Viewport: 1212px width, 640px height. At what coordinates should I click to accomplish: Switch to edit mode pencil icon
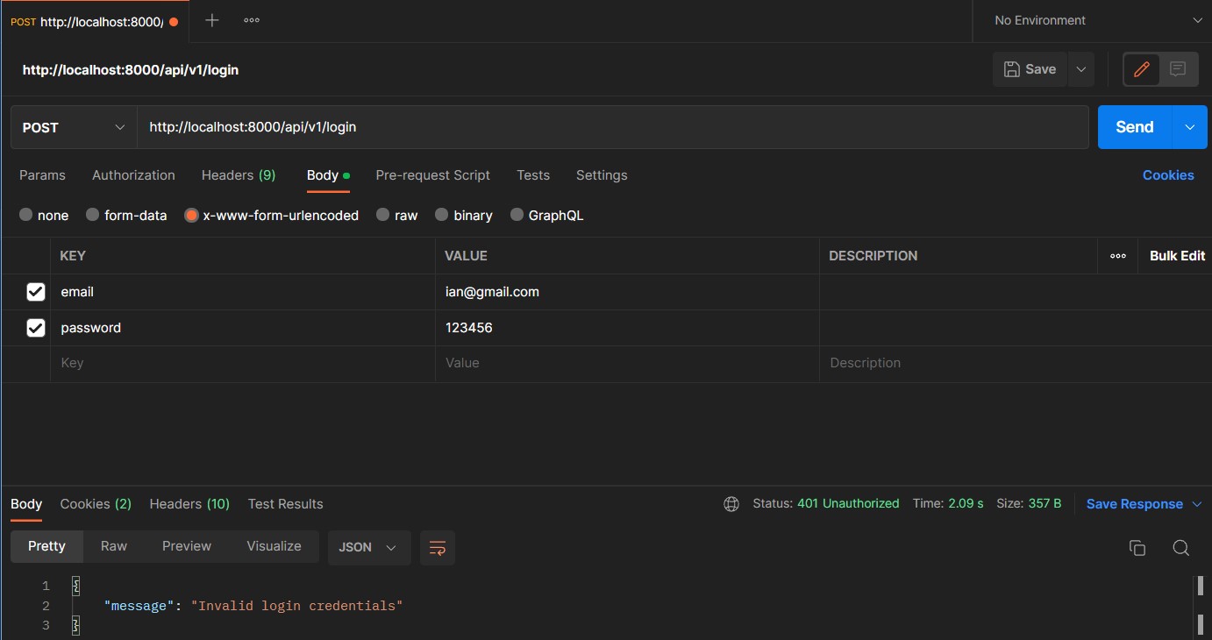[x=1142, y=69]
